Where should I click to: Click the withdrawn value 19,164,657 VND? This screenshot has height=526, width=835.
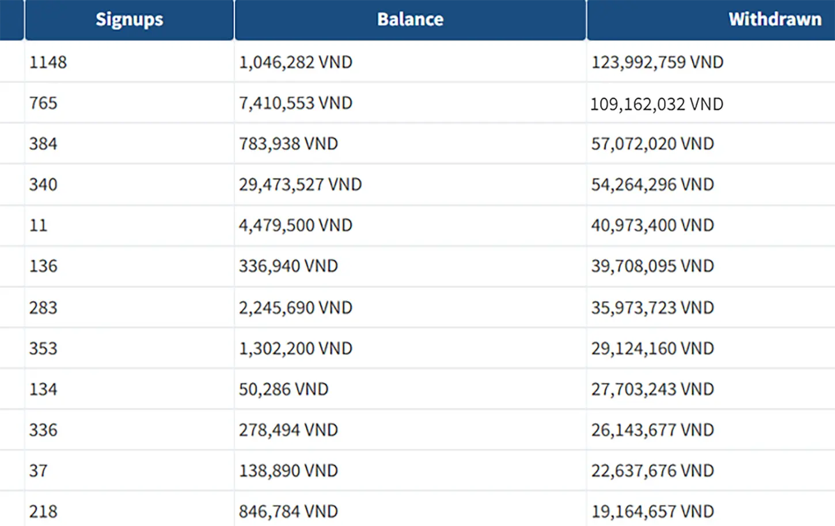[x=652, y=511]
